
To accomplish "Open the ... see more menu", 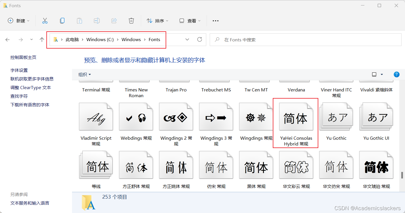I will (x=215, y=20).
